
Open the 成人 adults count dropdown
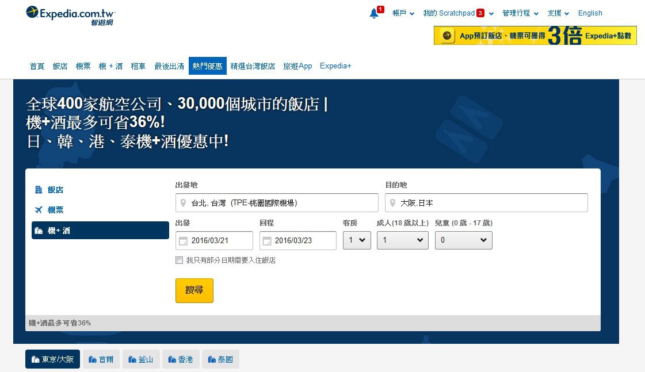[x=402, y=240]
